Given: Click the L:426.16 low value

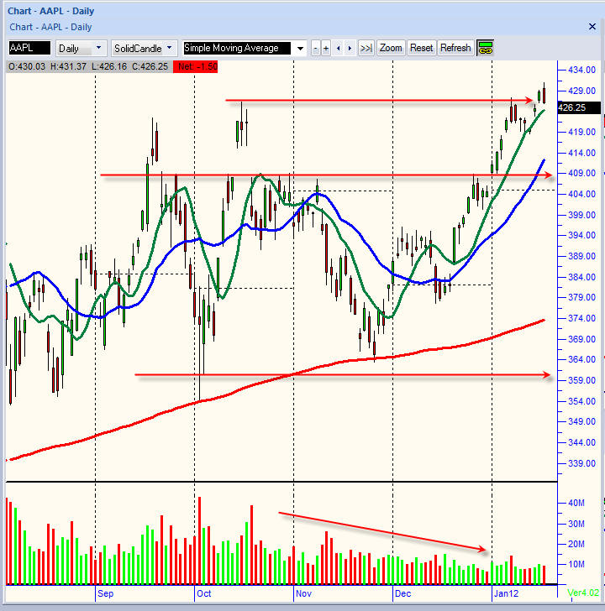Looking at the screenshot, I should click(109, 66).
